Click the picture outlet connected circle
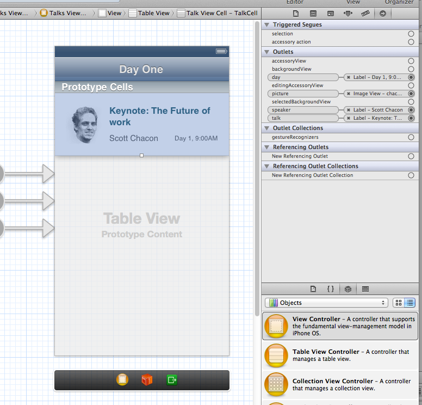The image size is (422, 405). coord(411,94)
